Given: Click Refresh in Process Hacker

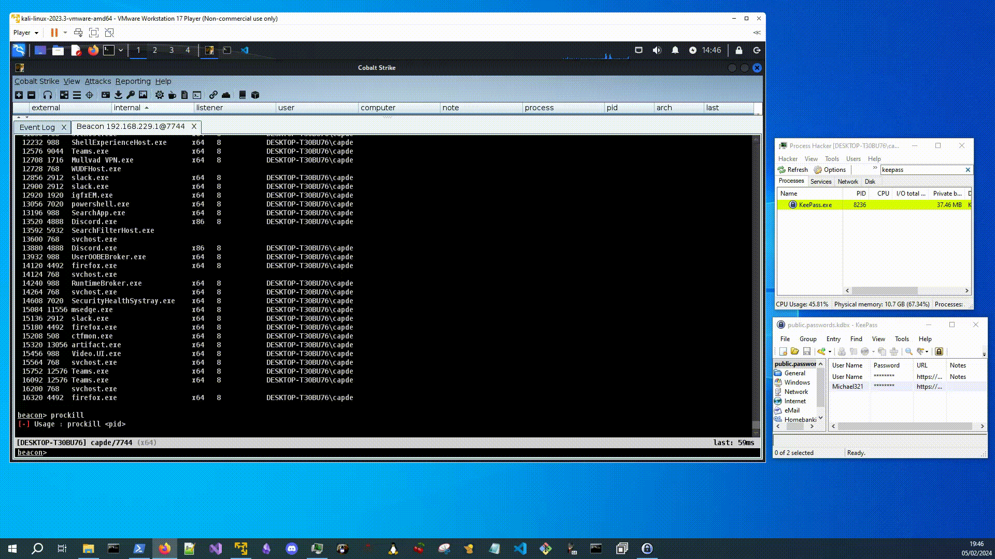Looking at the screenshot, I should (792, 170).
